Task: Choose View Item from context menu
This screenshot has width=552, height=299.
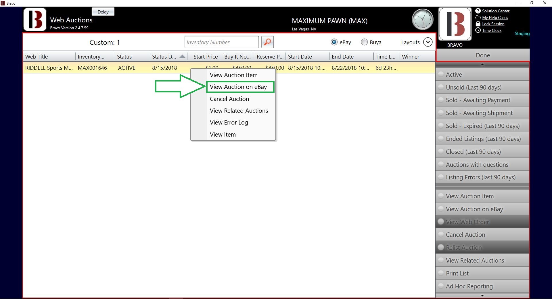Action: 223,135
